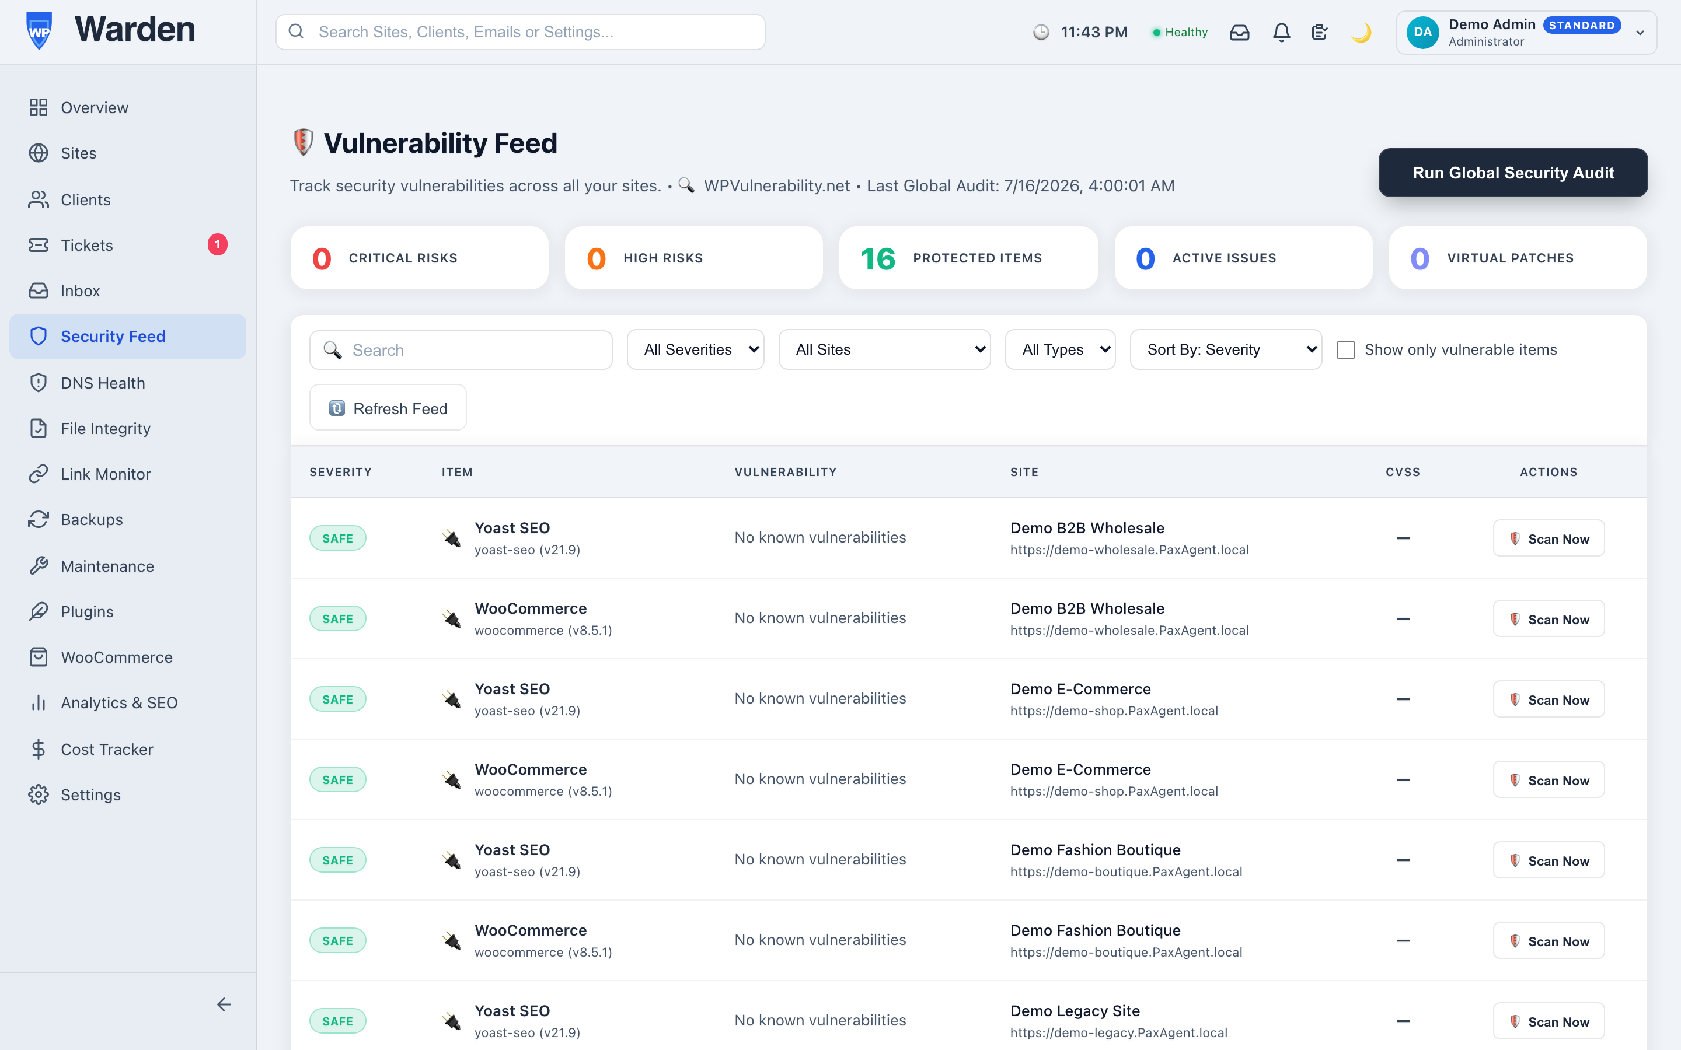This screenshot has width=1681, height=1050.
Task: Open Clients in the sidebar
Action: [x=128, y=199]
